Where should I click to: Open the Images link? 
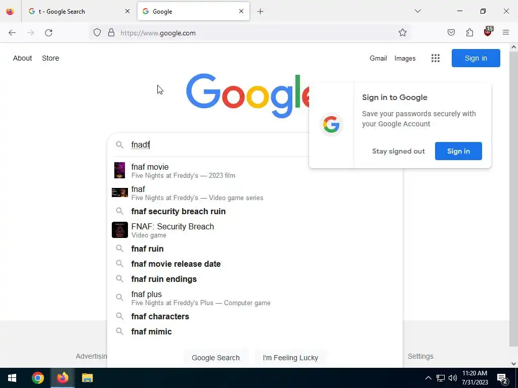tap(405, 59)
